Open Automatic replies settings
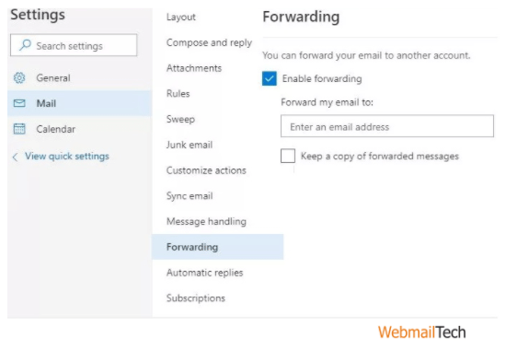 point(204,273)
